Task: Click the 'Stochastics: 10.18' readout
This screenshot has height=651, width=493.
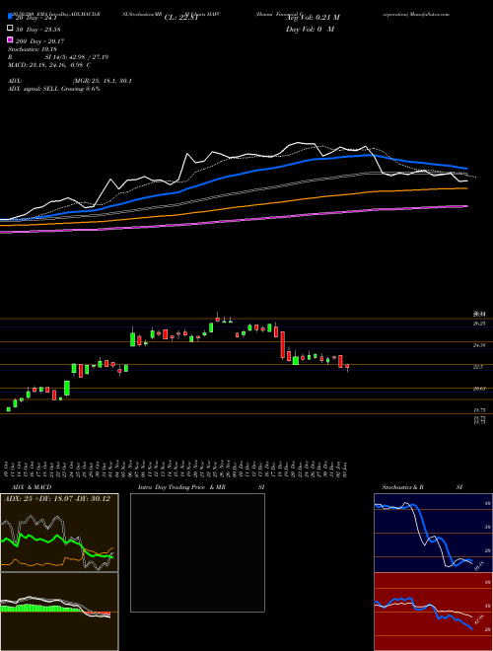Action: [32, 49]
